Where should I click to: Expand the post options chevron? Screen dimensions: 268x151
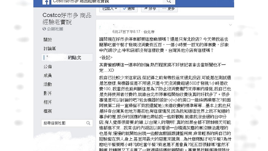(x=230, y=25)
